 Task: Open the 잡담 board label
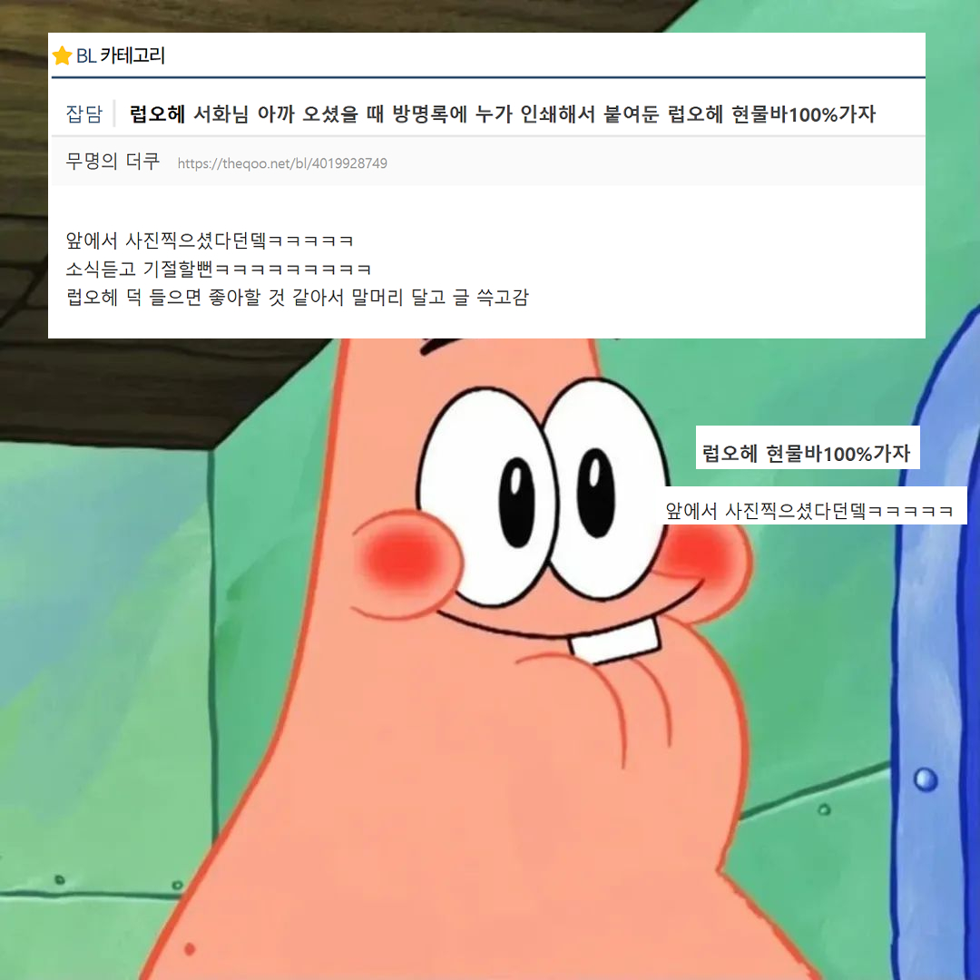coord(83,112)
